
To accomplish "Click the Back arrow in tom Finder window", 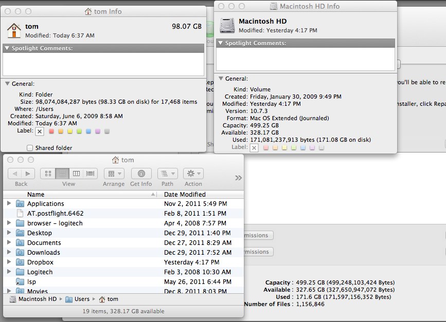I will pos(15,174).
